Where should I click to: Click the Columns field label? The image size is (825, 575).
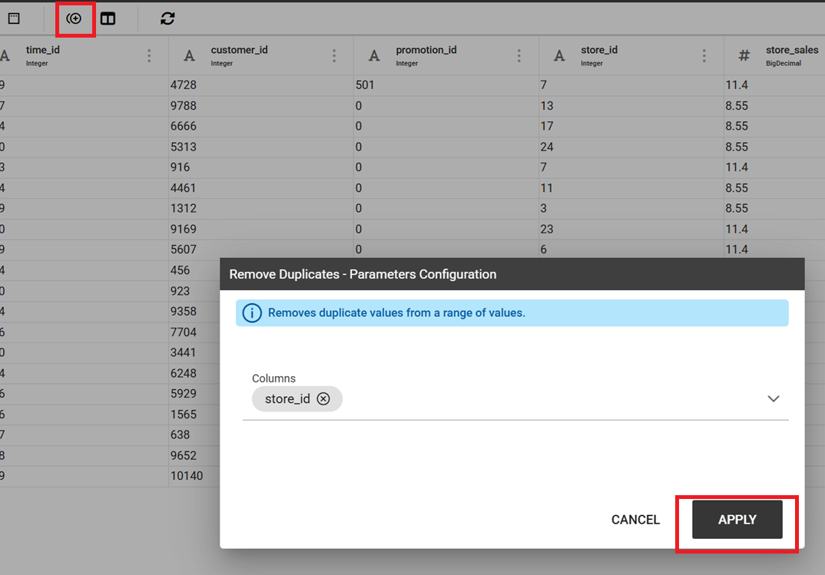click(x=273, y=378)
